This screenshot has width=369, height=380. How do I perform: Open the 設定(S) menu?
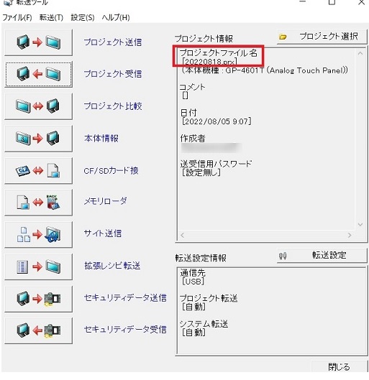83,17
